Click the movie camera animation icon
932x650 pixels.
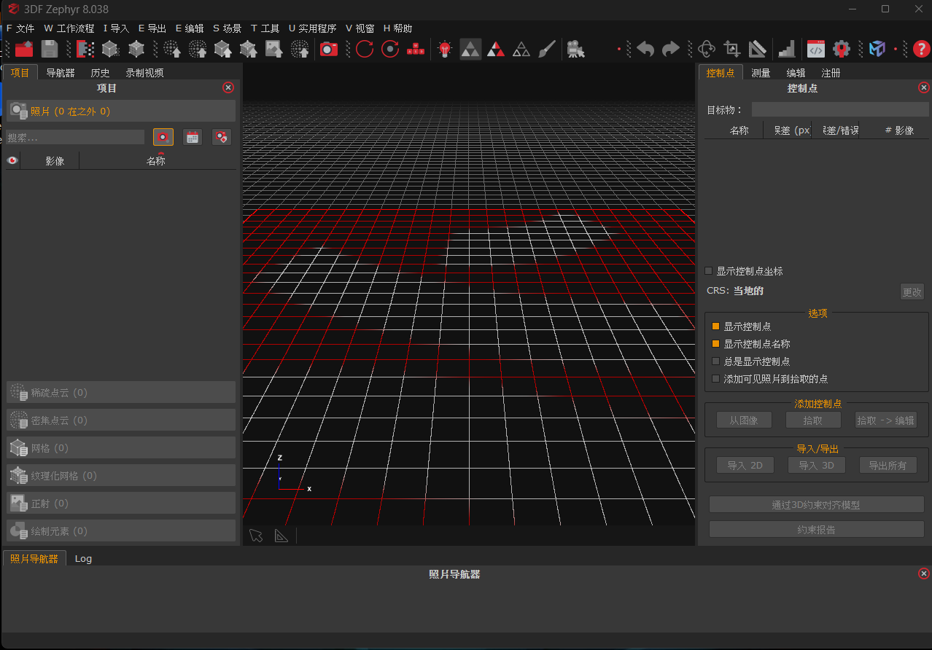(575, 49)
